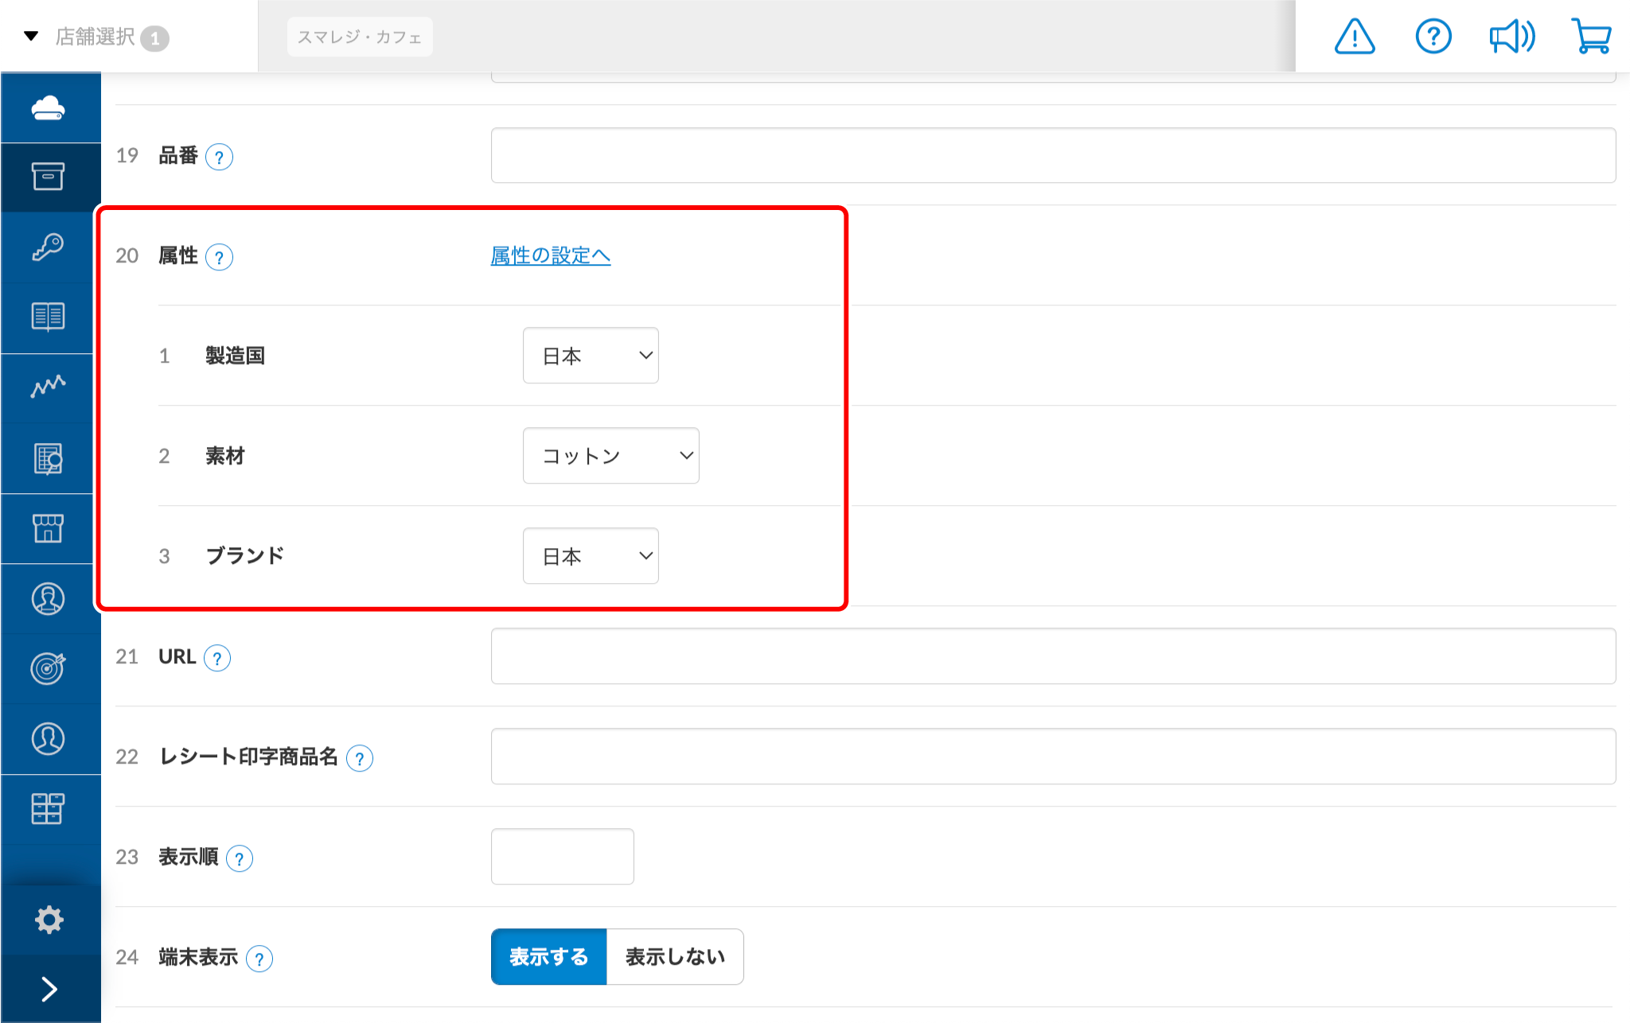Image resolution: width=1630 pixels, height=1023 pixels.
Task: Open the 素材 dropdown showing コットン
Action: pyautogui.click(x=610, y=455)
